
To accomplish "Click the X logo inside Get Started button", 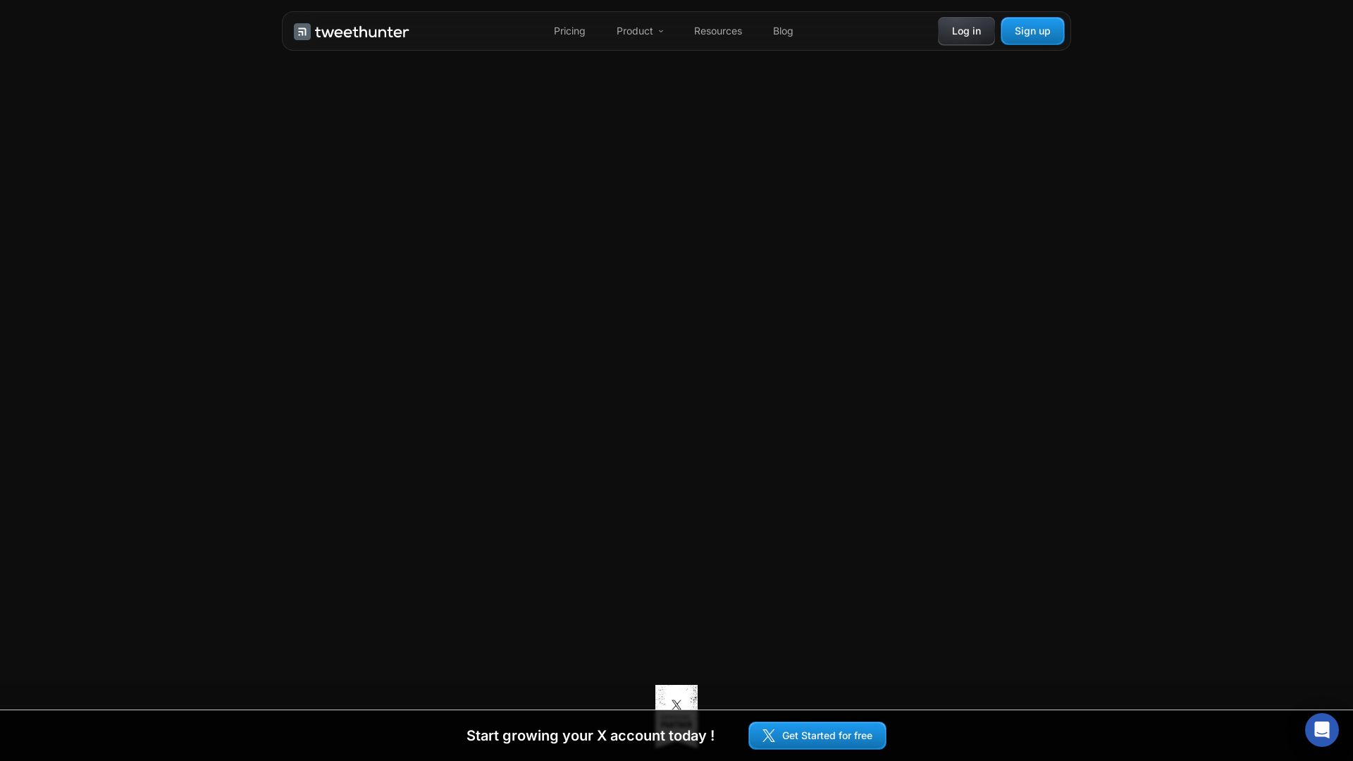I will click(x=768, y=736).
